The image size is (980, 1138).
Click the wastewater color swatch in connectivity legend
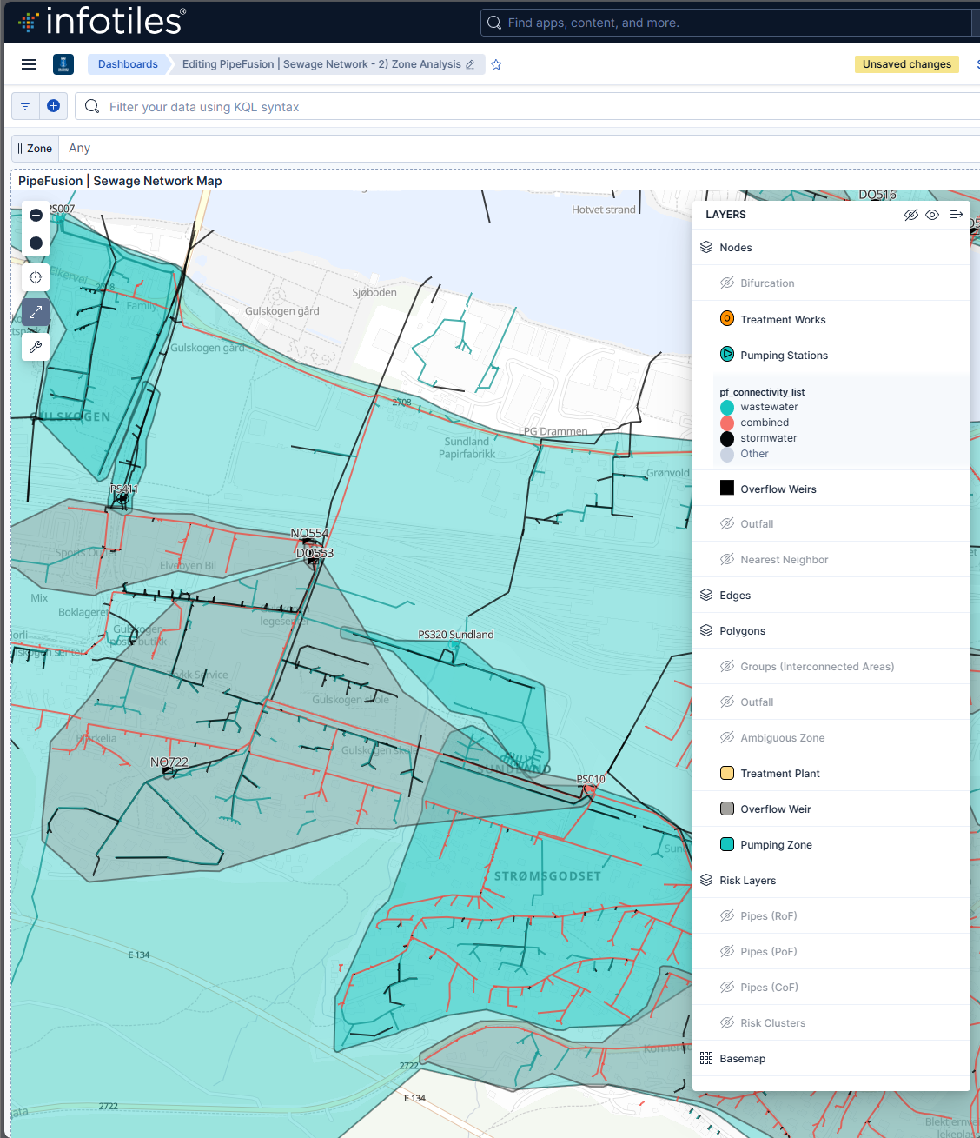click(x=726, y=407)
